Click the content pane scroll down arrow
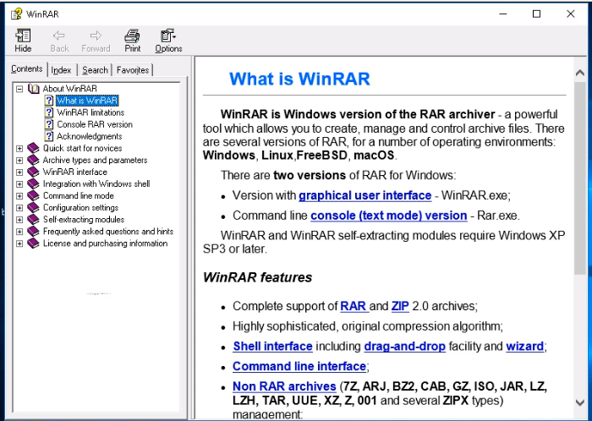The height and width of the screenshot is (421, 592). tap(580, 402)
